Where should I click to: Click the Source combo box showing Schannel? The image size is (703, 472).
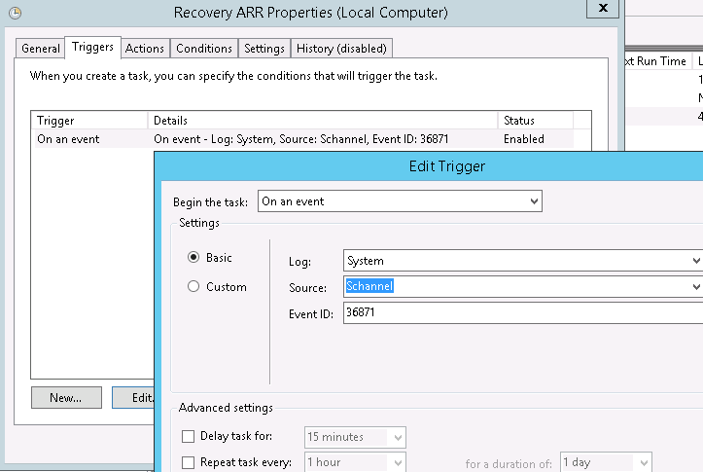click(520, 287)
